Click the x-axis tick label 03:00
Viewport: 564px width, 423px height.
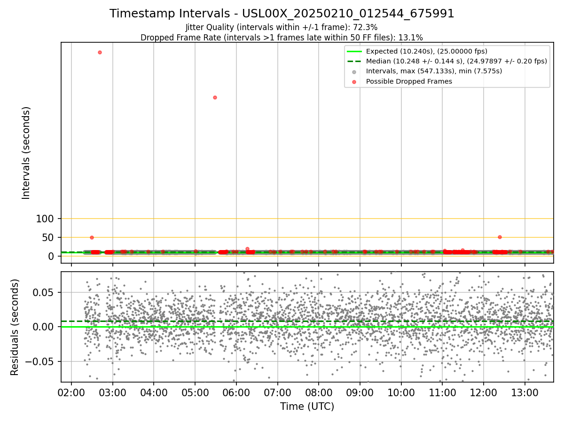pos(113,393)
